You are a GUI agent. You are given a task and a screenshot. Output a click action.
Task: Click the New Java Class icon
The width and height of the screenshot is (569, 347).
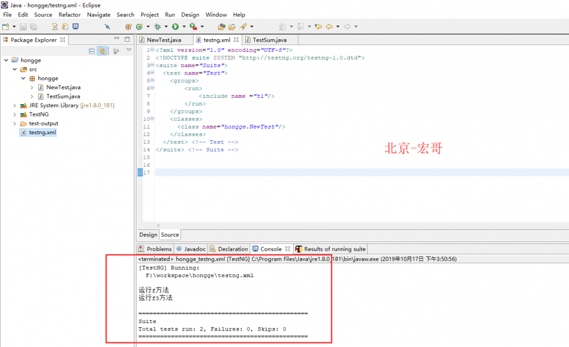139,27
